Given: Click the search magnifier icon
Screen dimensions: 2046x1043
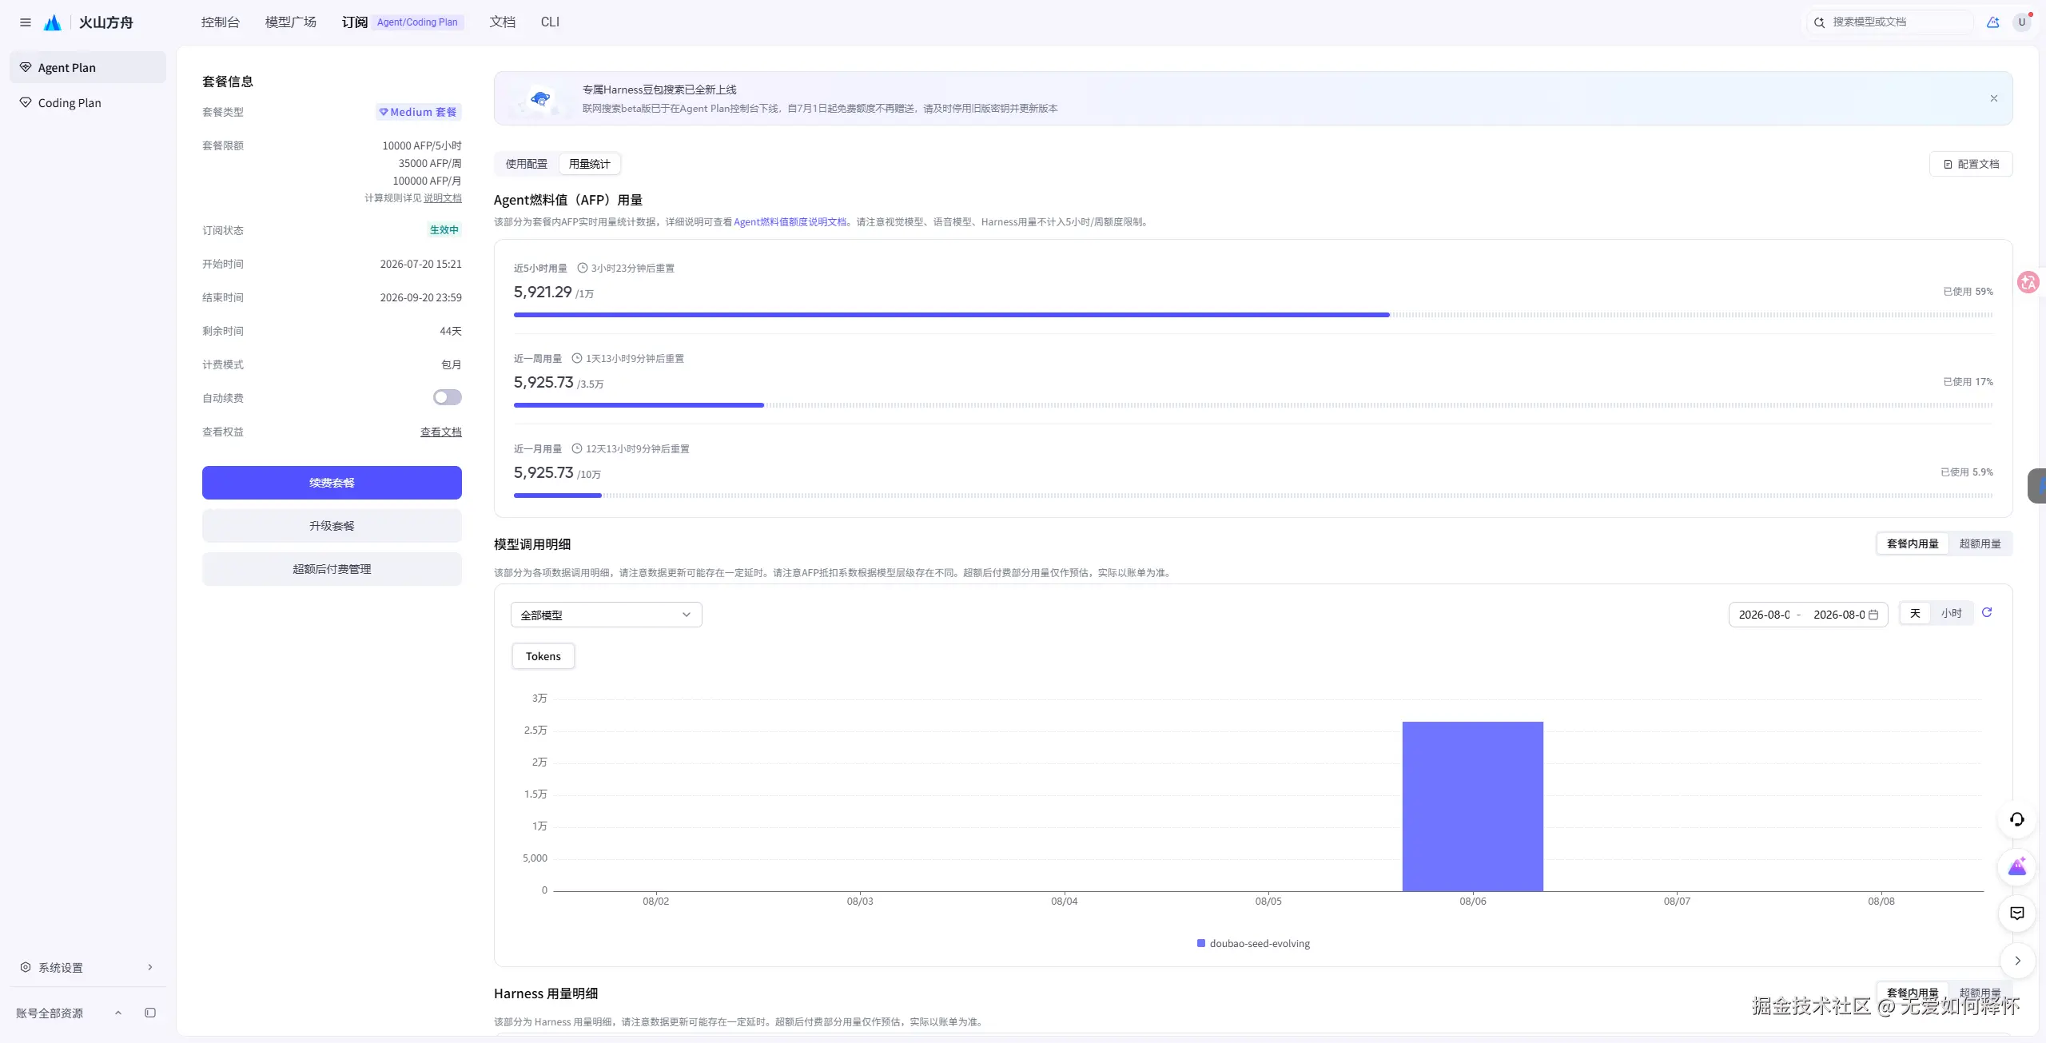Looking at the screenshot, I should (1819, 22).
